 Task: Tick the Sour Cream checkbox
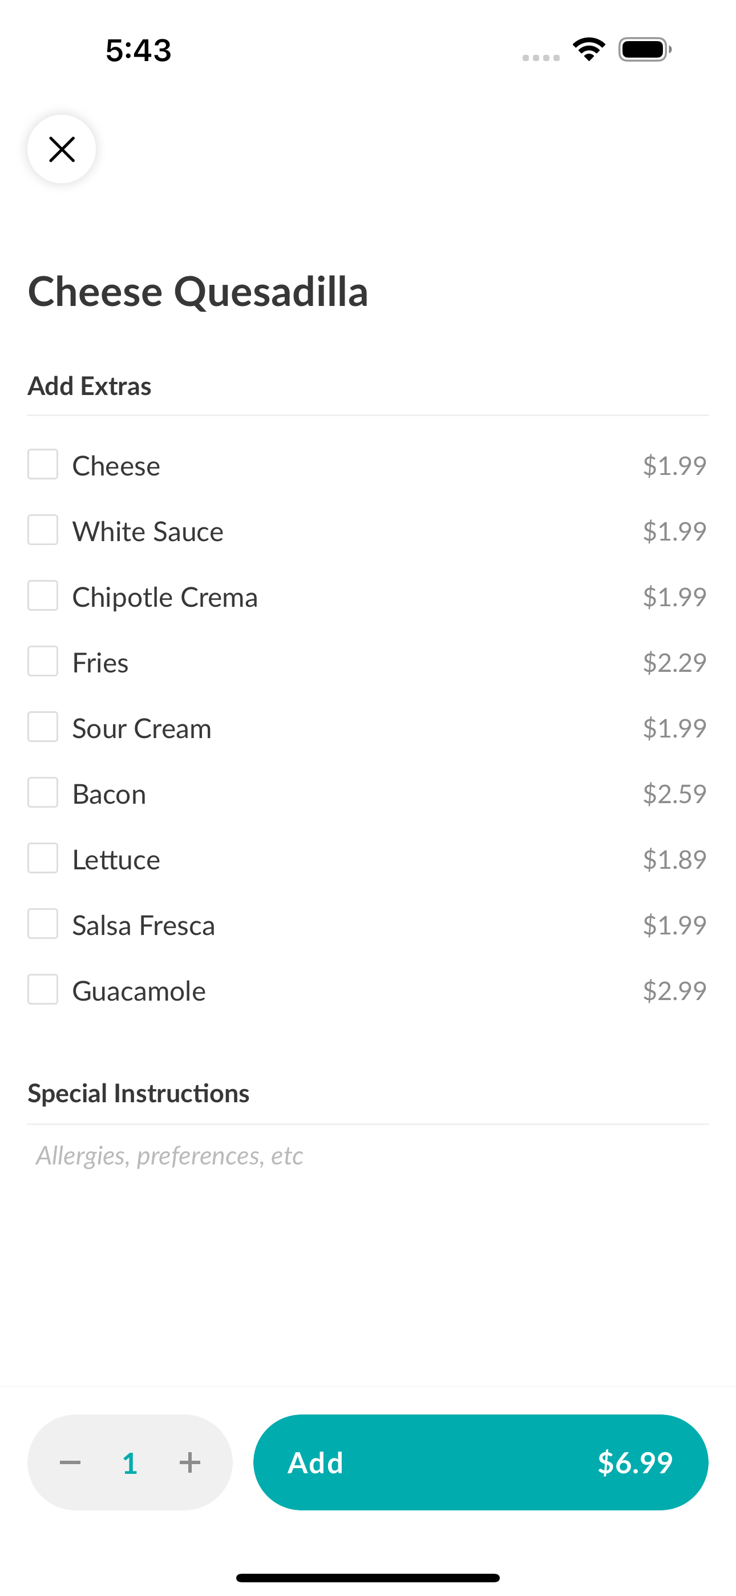coord(43,727)
